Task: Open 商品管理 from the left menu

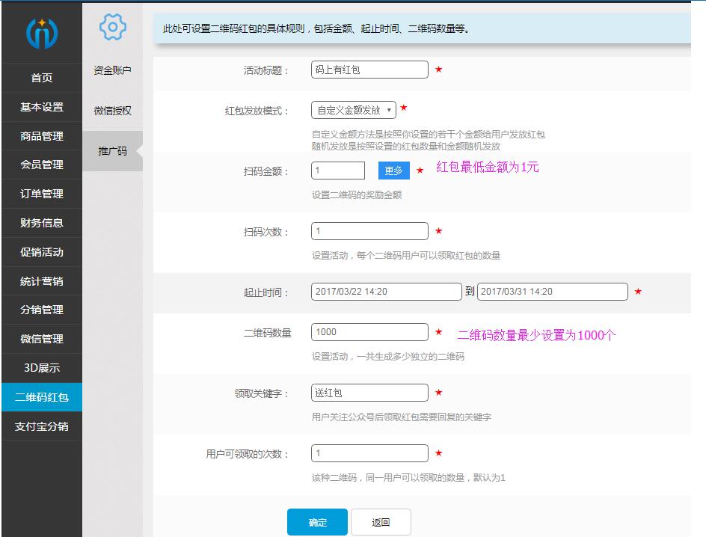Action: [41, 135]
